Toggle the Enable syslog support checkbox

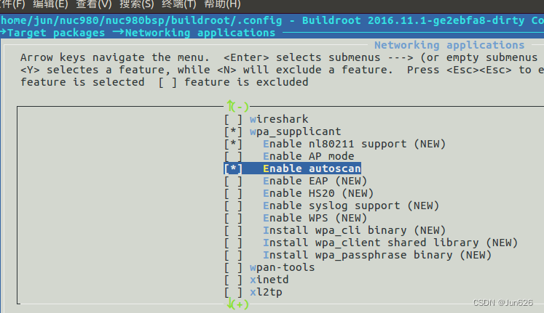(x=233, y=206)
